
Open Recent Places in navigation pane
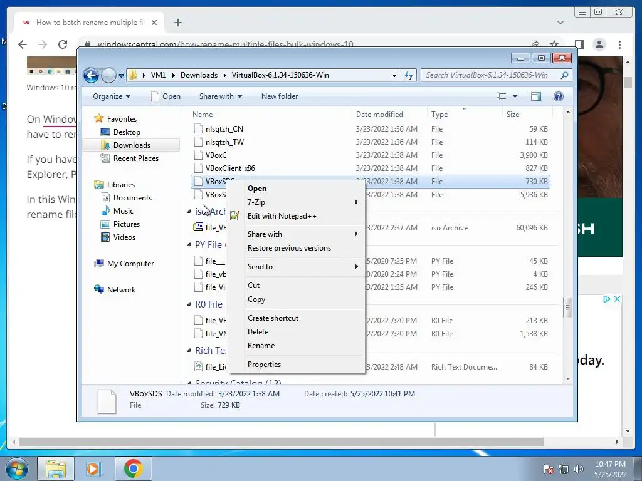click(135, 158)
